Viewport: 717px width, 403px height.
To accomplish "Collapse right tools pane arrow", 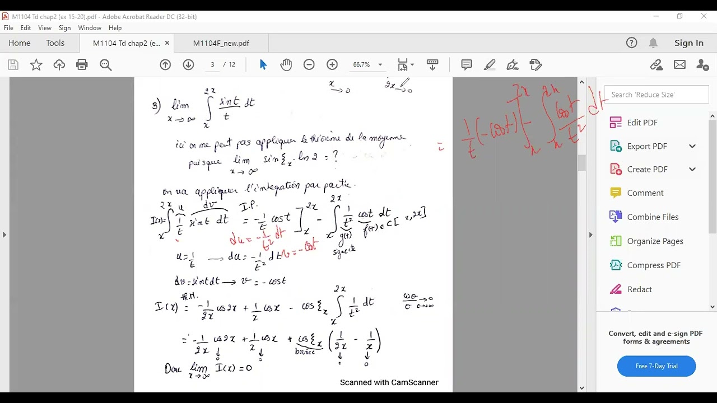I will click(x=590, y=235).
